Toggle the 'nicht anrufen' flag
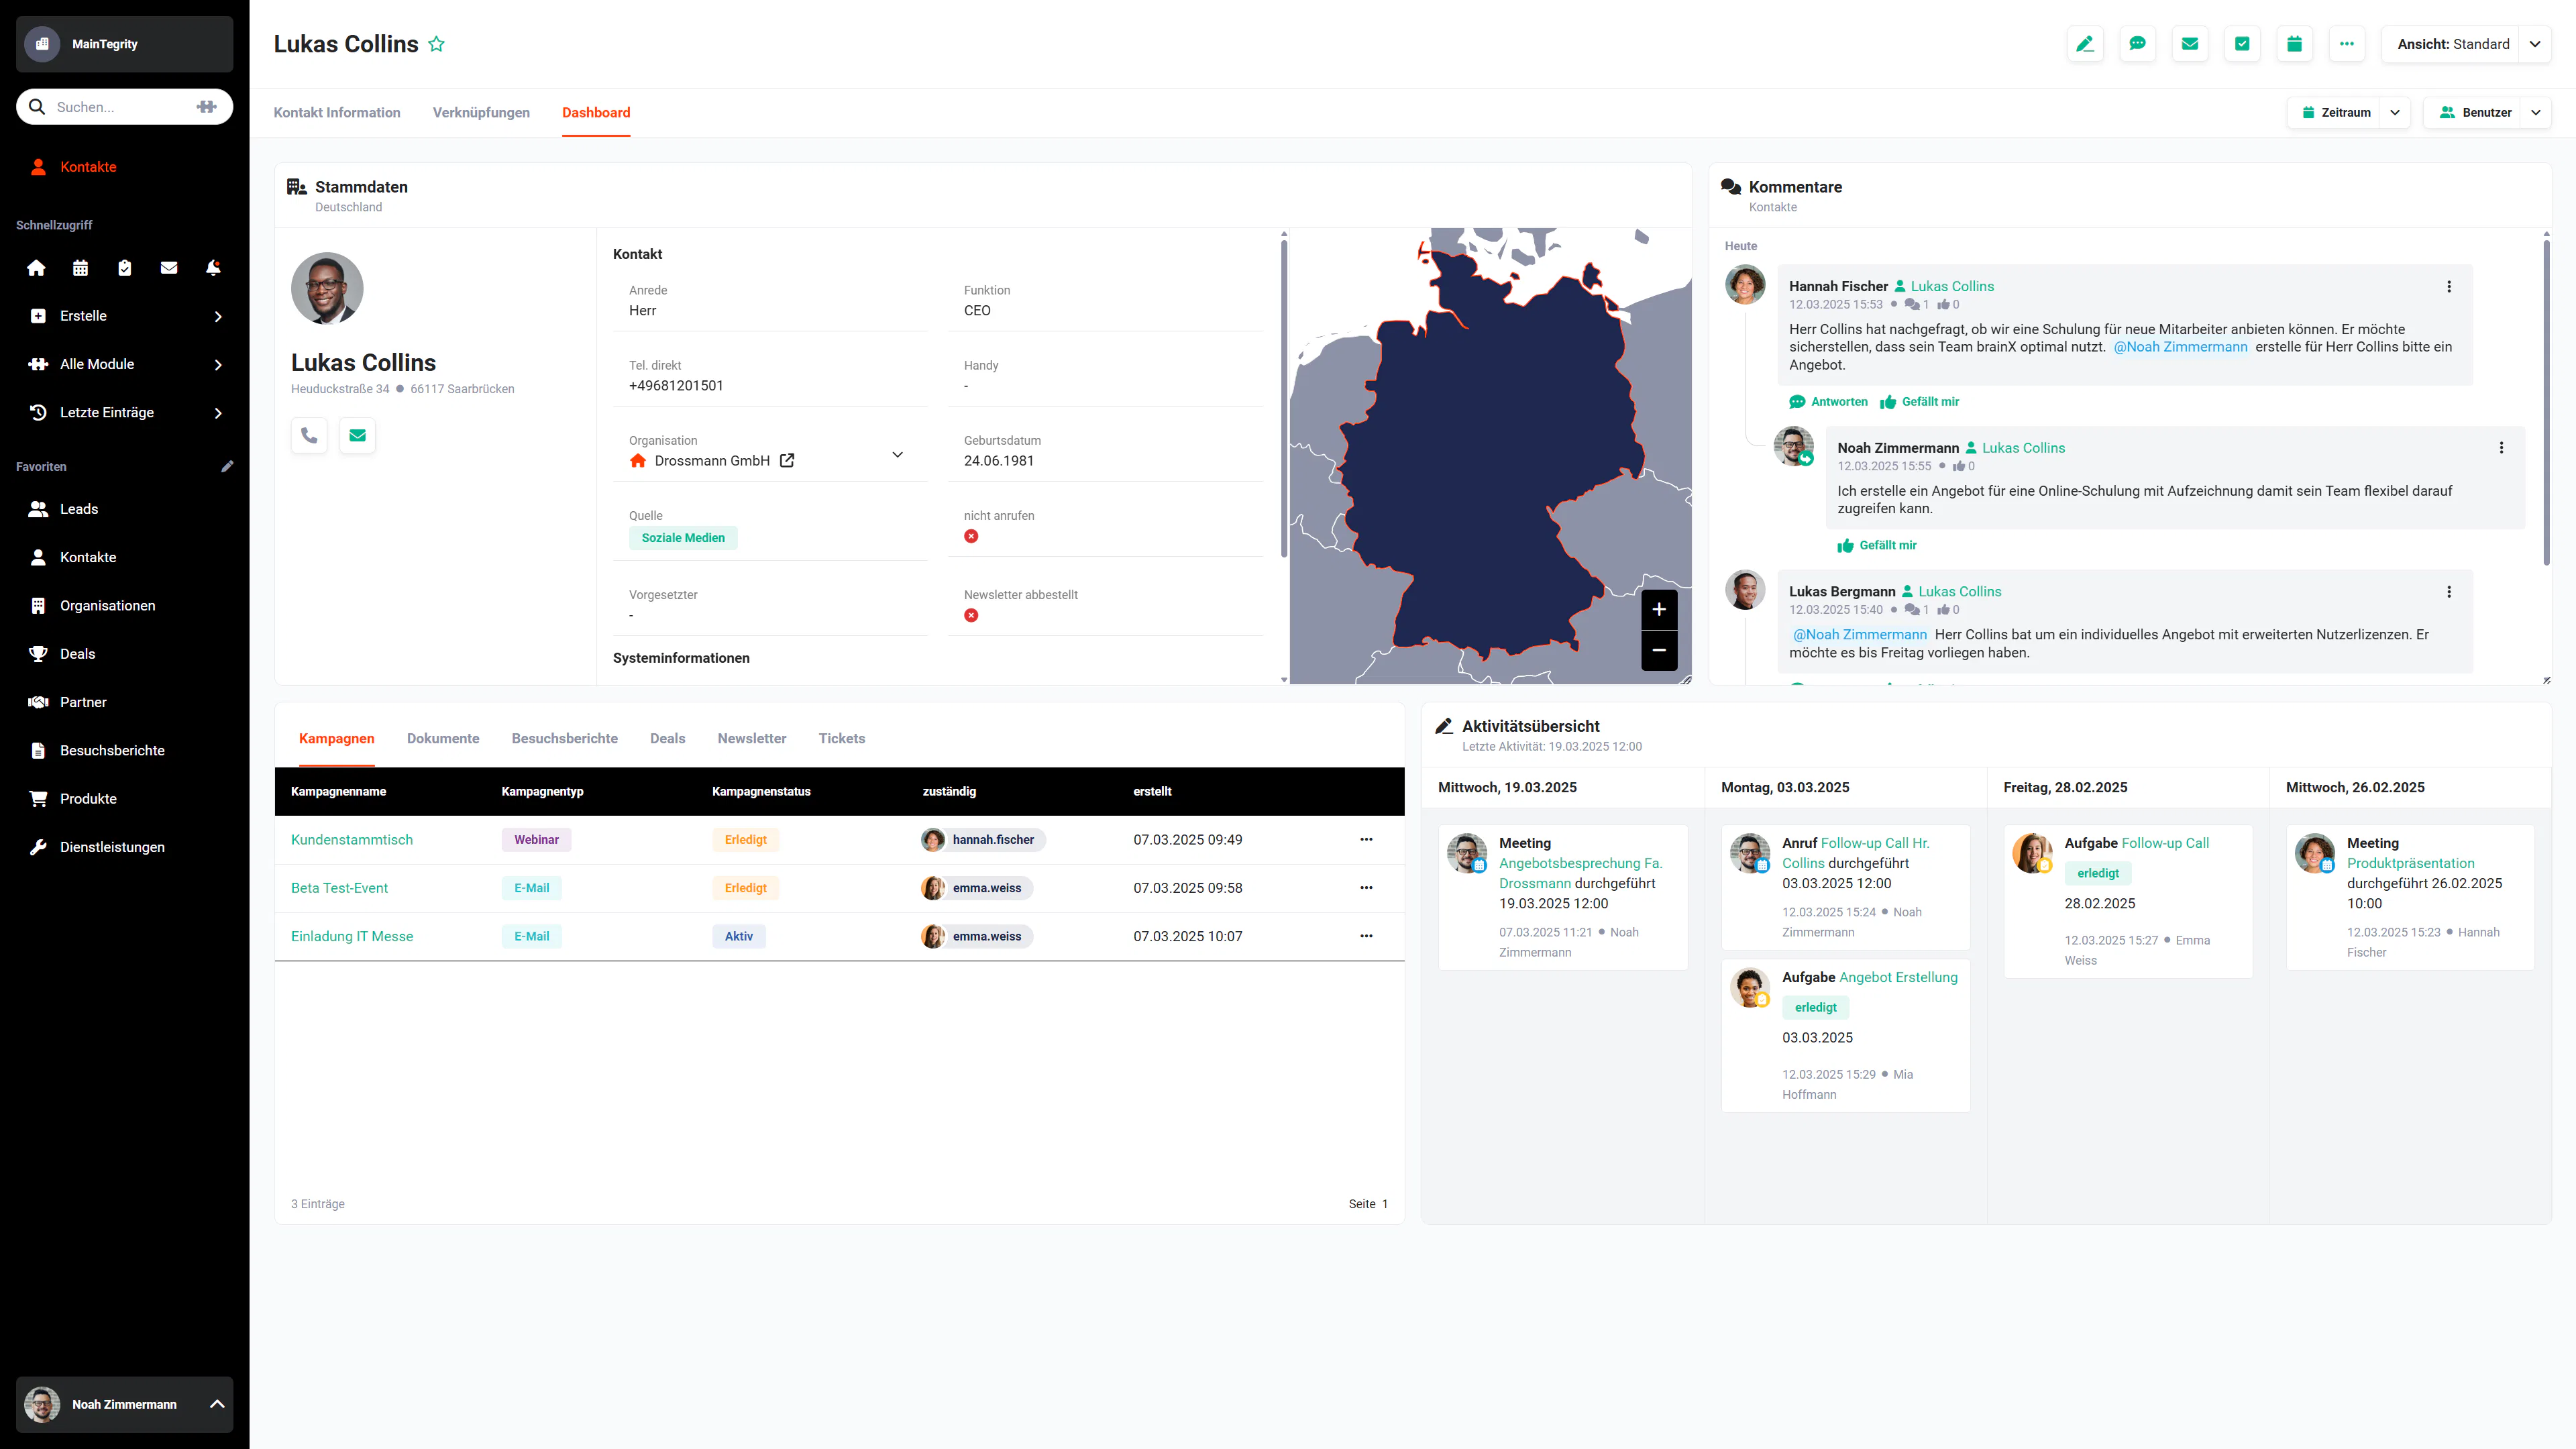 pyautogui.click(x=971, y=536)
